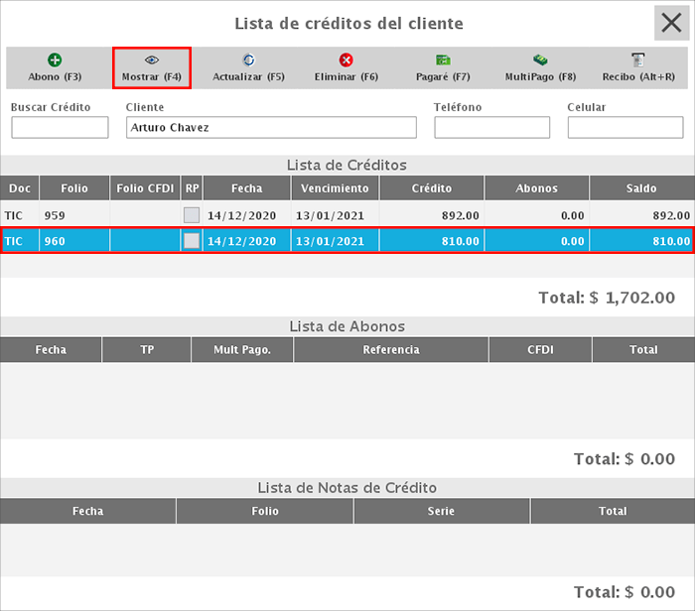Click the Referencia column header
Image resolution: width=695 pixels, height=611 pixels.
[x=391, y=350]
